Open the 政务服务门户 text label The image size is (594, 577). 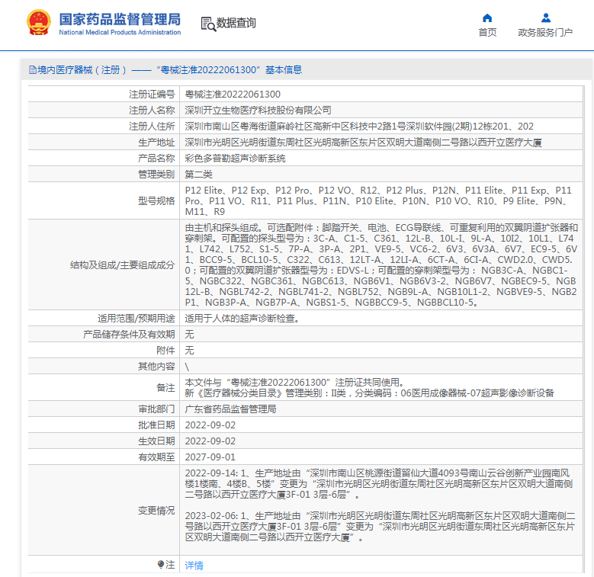[x=545, y=33]
